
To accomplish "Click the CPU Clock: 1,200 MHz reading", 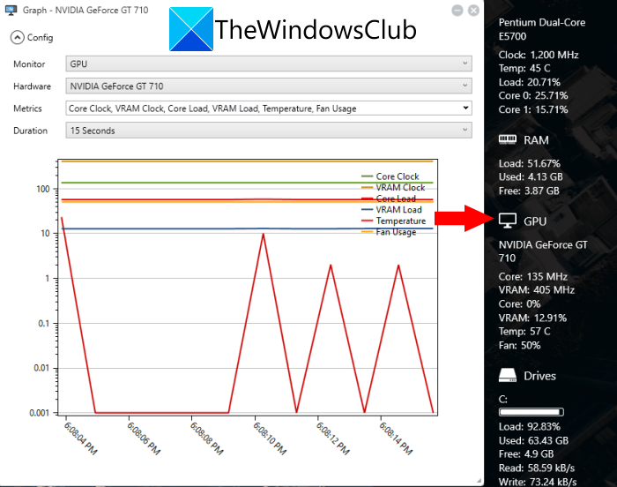I will point(539,55).
